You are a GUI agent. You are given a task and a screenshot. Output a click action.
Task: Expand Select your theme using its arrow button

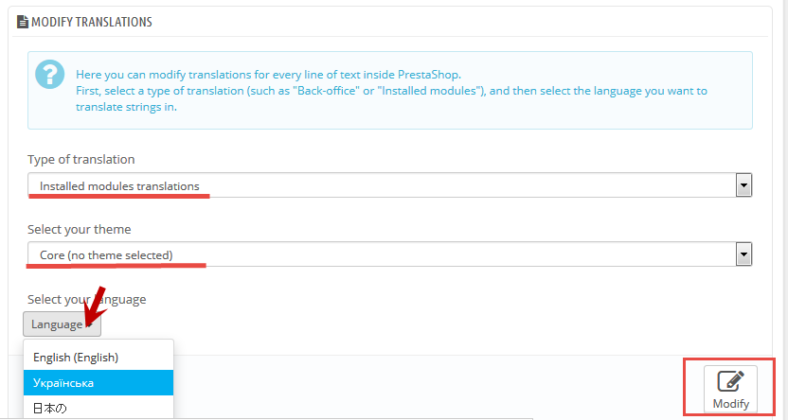[x=743, y=254]
